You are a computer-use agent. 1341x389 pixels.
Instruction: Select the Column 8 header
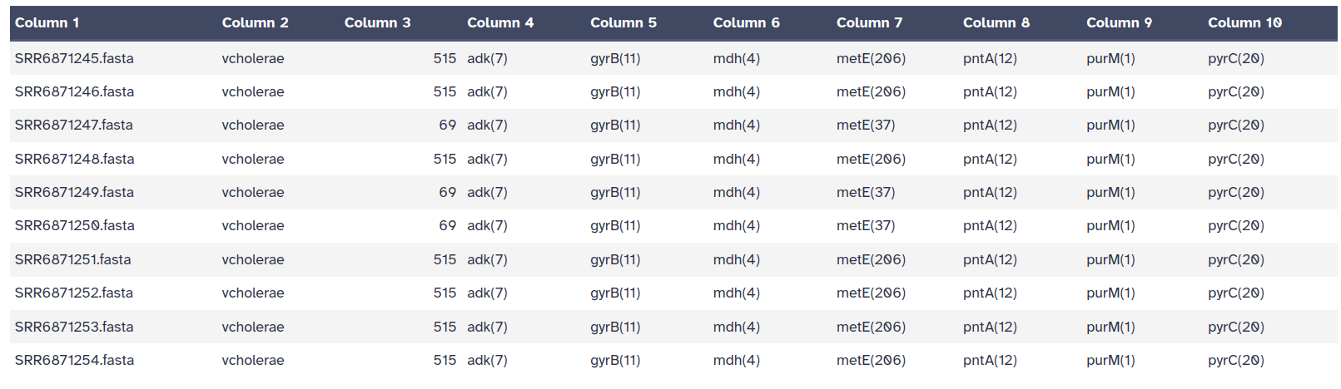pos(996,22)
